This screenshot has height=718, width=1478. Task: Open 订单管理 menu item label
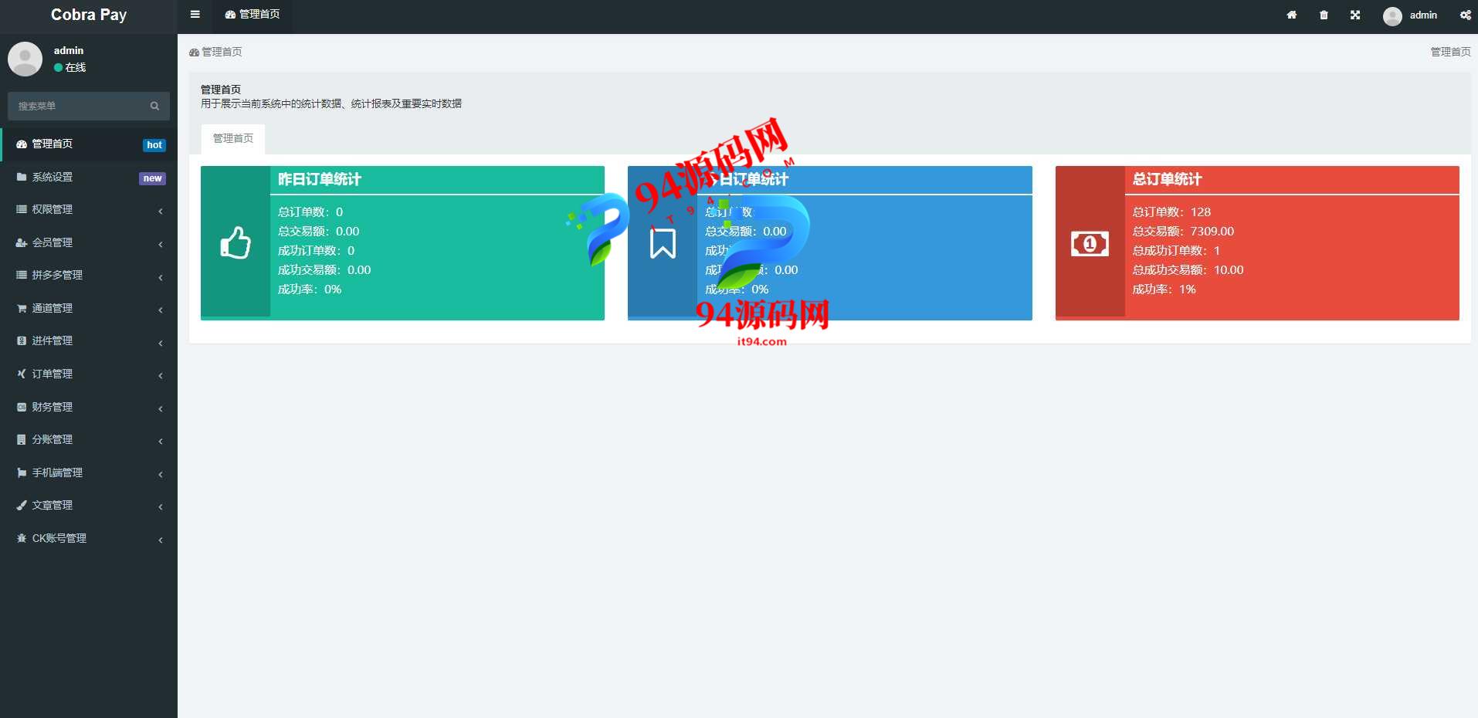point(53,374)
